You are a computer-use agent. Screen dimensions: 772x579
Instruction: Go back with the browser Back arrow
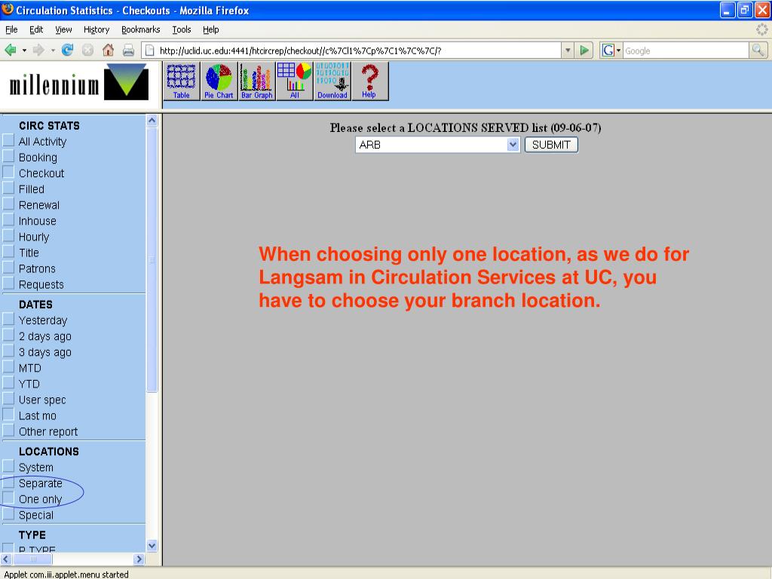click(x=11, y=50)
